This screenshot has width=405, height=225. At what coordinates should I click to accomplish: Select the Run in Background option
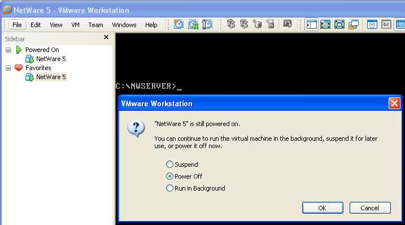[169, 188]
